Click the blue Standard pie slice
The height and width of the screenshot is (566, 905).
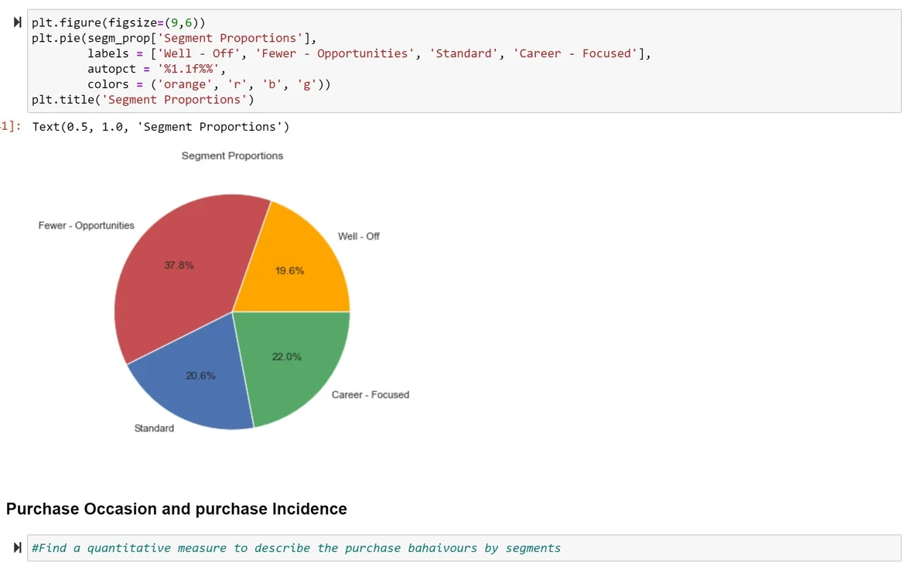click(x=193, y=394)
